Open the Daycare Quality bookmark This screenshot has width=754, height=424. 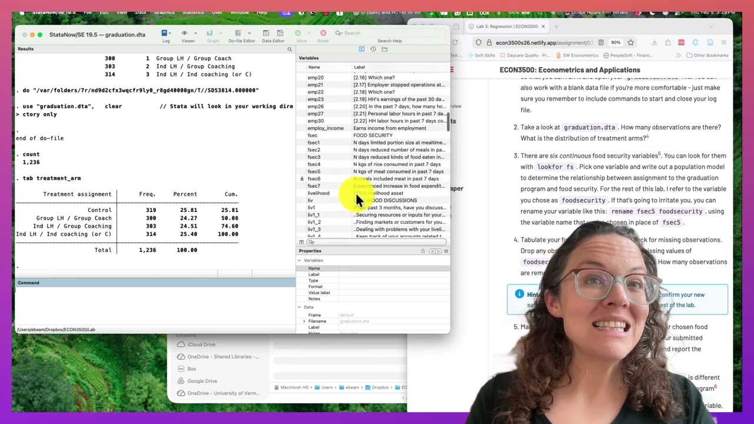pos(524,55)
